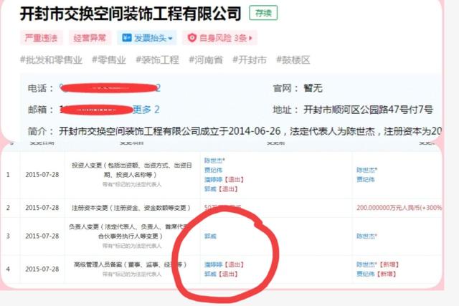Click 郭威【退出】 in row 4
Viewport: 459px width, 306px height.
(x=221, y=274)
